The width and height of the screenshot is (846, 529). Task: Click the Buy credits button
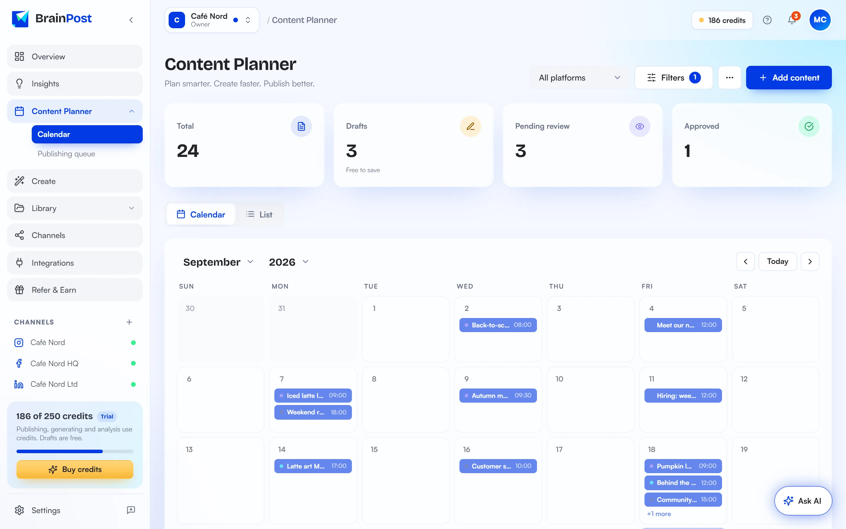click(75, 469)
